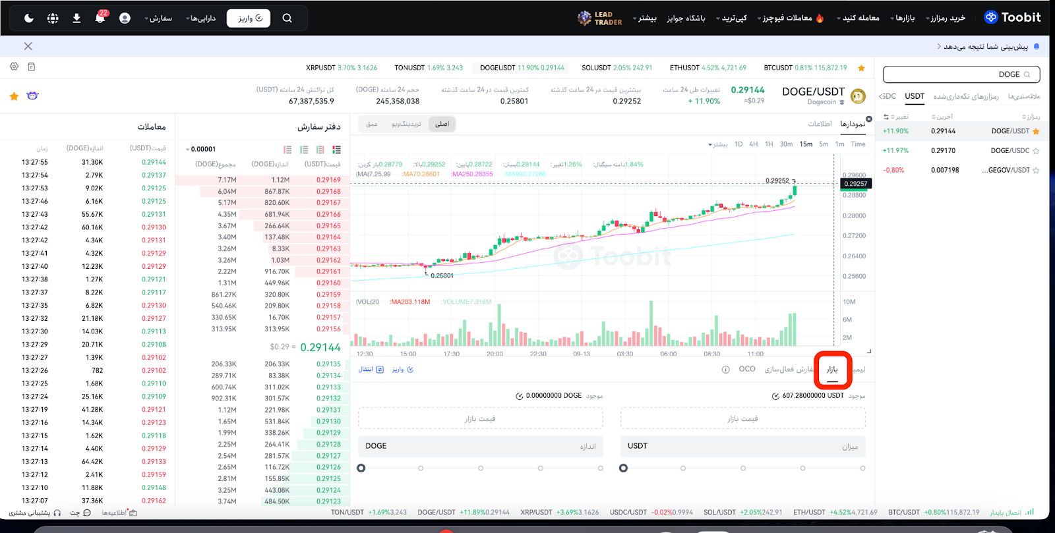
Task: Click the white واریز deposit button in header
Action: pos(249,18)
